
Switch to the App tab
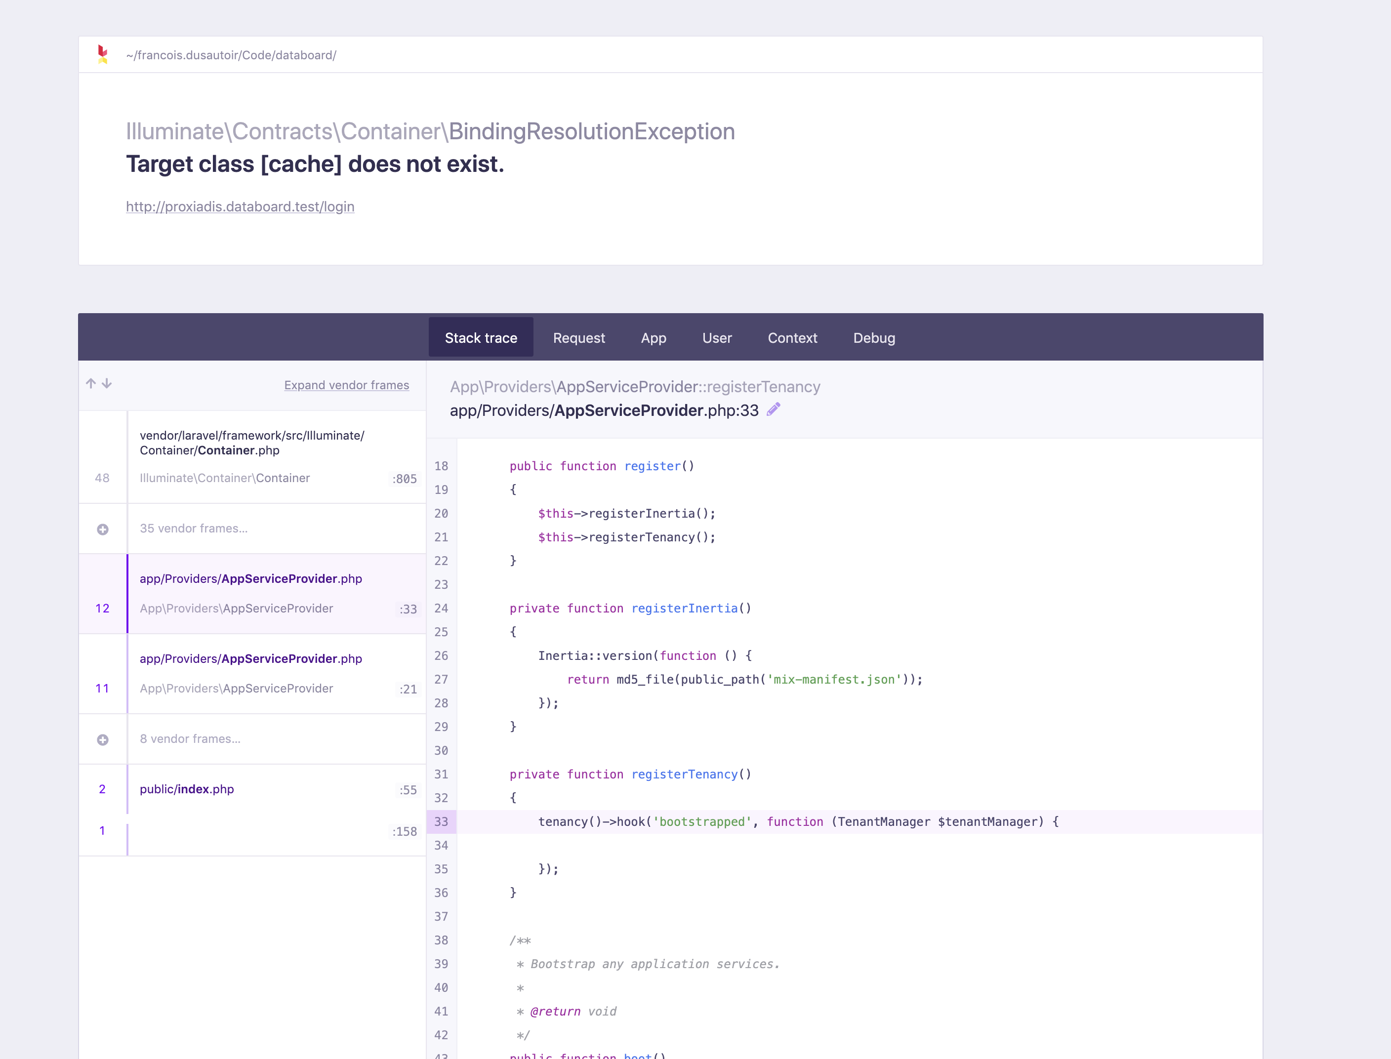[x=653, y=337]
